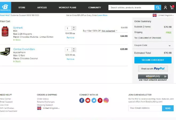Open the United Kingdom dropdown in footer
176x120 pixels.
click(51, 108)
